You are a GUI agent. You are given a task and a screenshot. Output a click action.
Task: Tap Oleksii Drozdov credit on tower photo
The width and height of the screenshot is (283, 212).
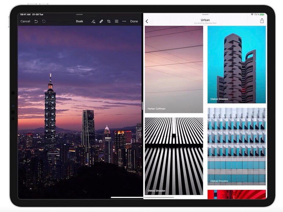pos(219,99)
